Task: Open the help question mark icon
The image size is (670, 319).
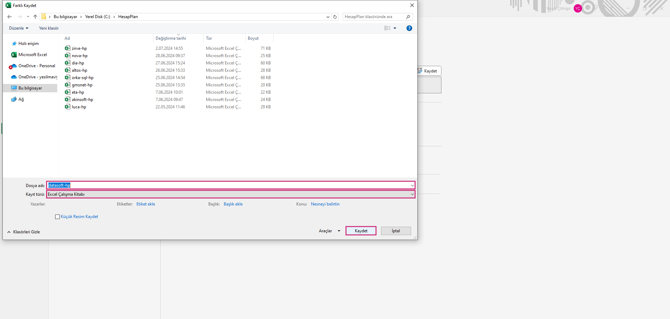Action: point(409,28)
